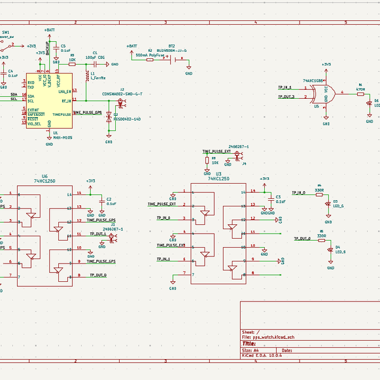This screenshot has width=380, height=380.
Task: Click the 'Size: A4' title block text
Action: point(250,350)
